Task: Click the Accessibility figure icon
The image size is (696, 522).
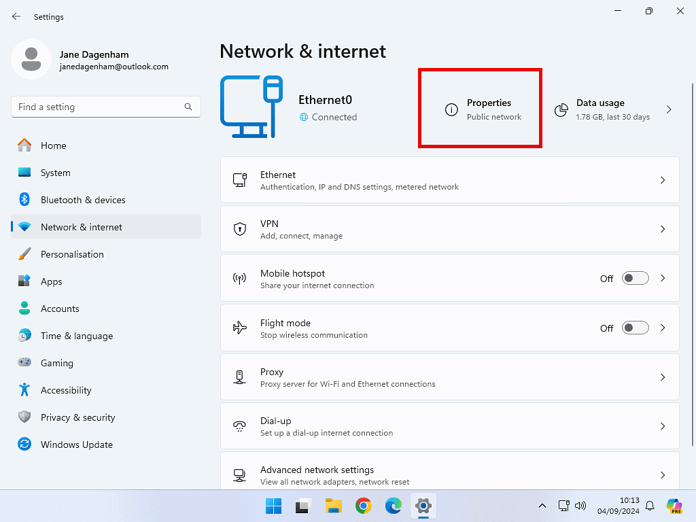Action: point(24,390)
